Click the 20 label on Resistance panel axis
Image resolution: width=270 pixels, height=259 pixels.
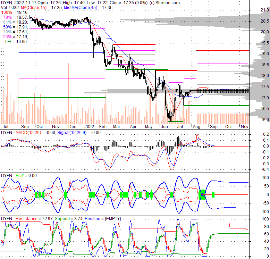tap(267, 249)
